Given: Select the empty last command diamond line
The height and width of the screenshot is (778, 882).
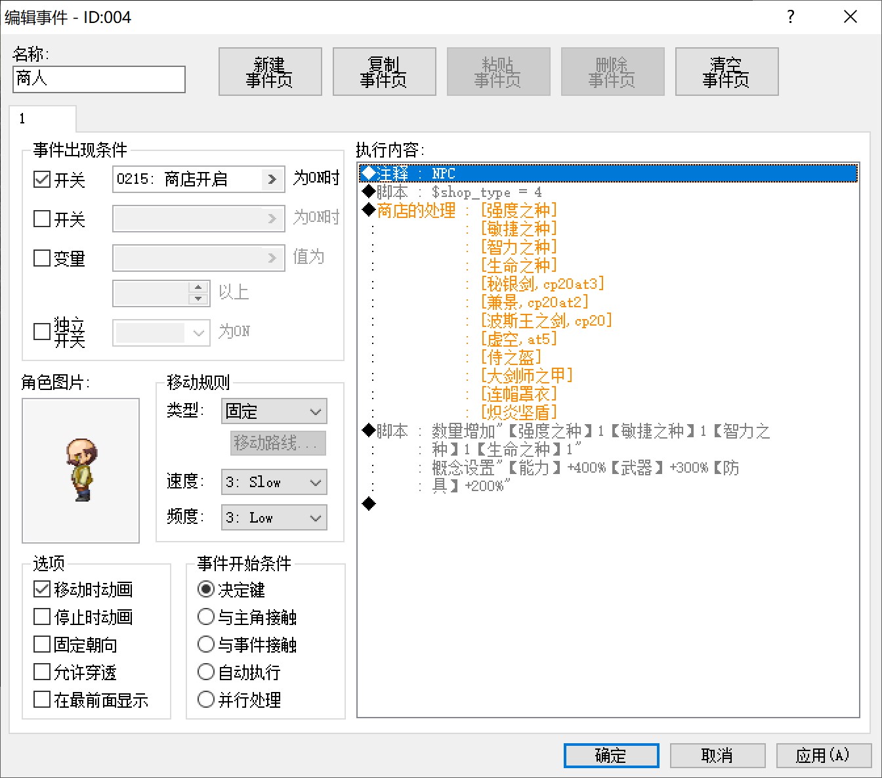Looking at the screenshot, I should coord(608,504).
